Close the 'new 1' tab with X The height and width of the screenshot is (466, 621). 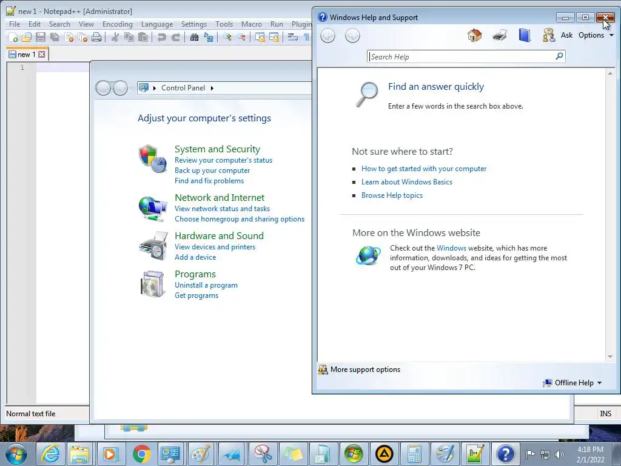[x=42, y=54]
